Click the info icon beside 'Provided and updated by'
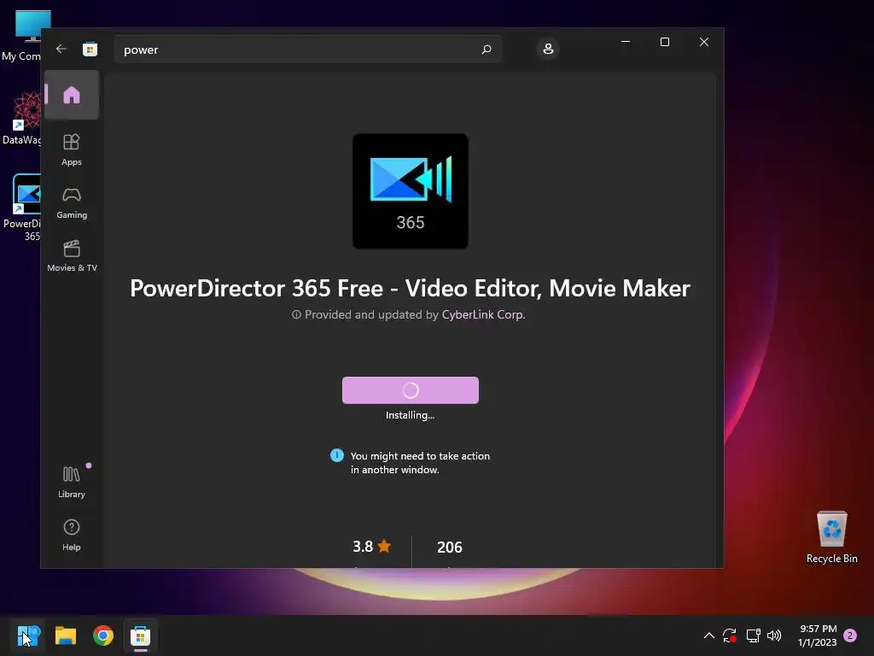 click(x=296, y=314)
